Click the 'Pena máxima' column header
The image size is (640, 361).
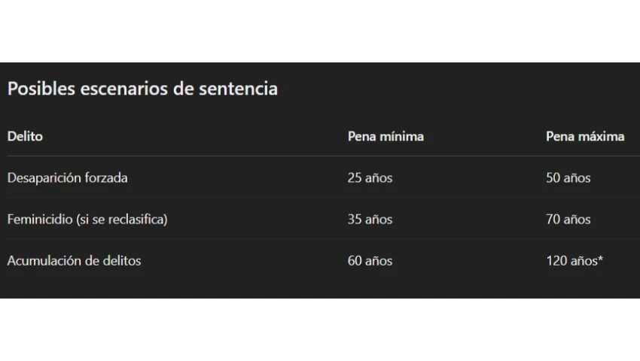(x=585, y=137)
